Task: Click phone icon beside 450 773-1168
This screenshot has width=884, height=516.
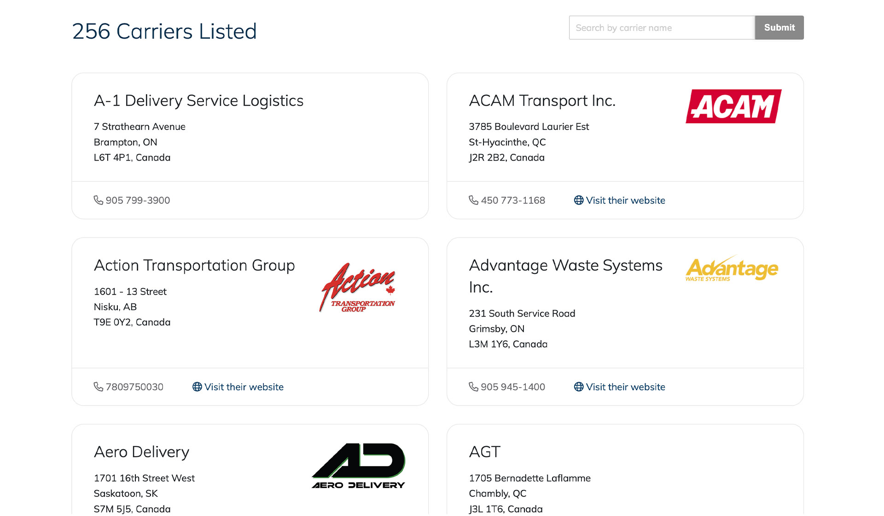Action: [473, 200]
